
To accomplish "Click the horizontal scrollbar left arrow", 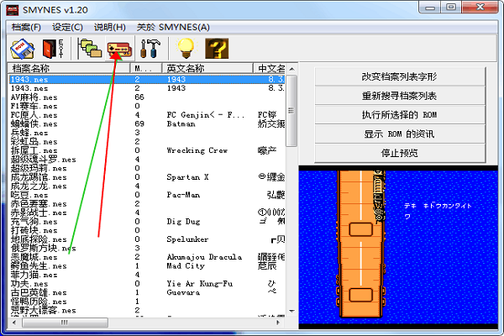I will tap(13, 323).
